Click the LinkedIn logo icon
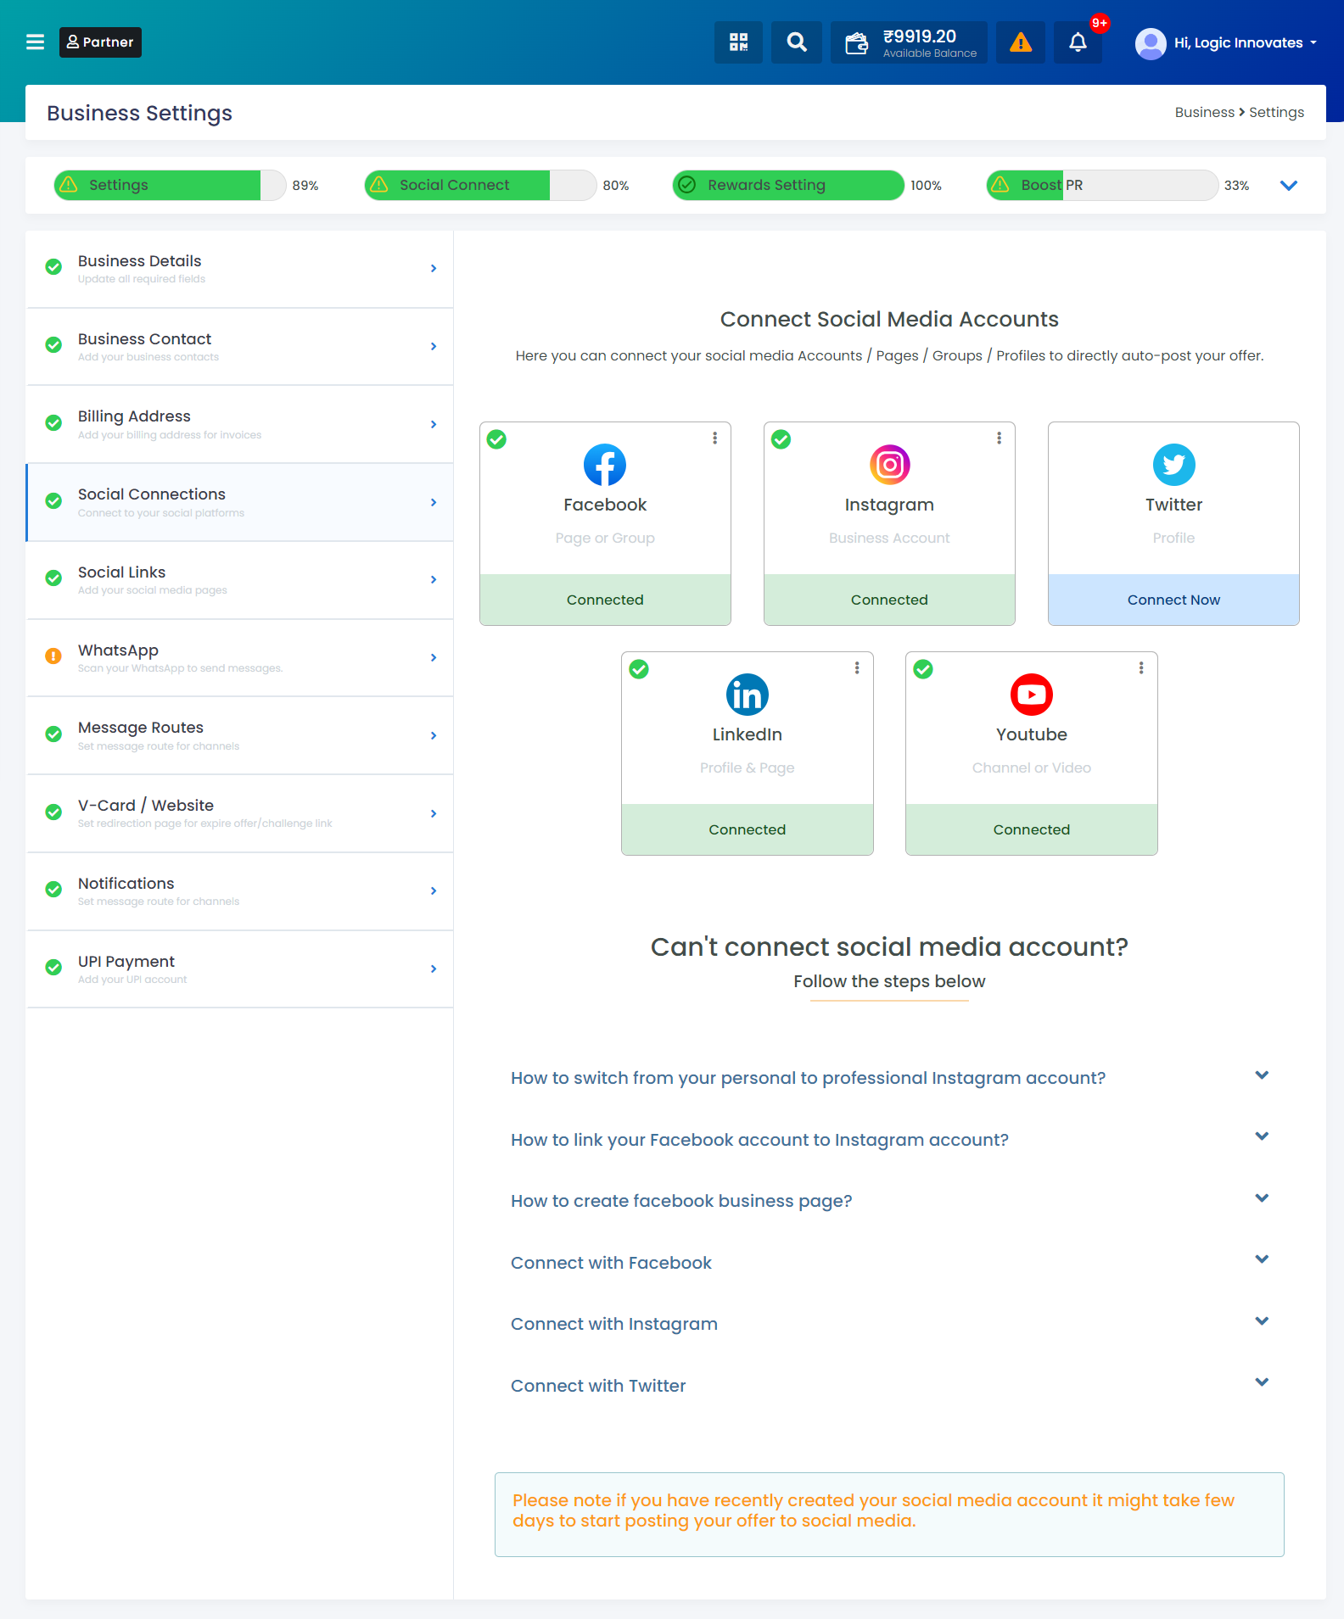1344x1619 pixels. tap(748, 695)
